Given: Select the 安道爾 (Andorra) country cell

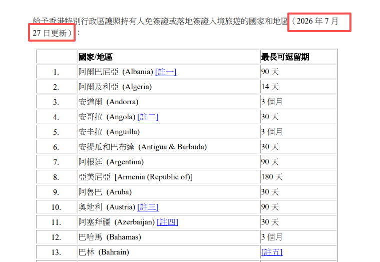Looking at the screenshot, I should coord(169,102).
